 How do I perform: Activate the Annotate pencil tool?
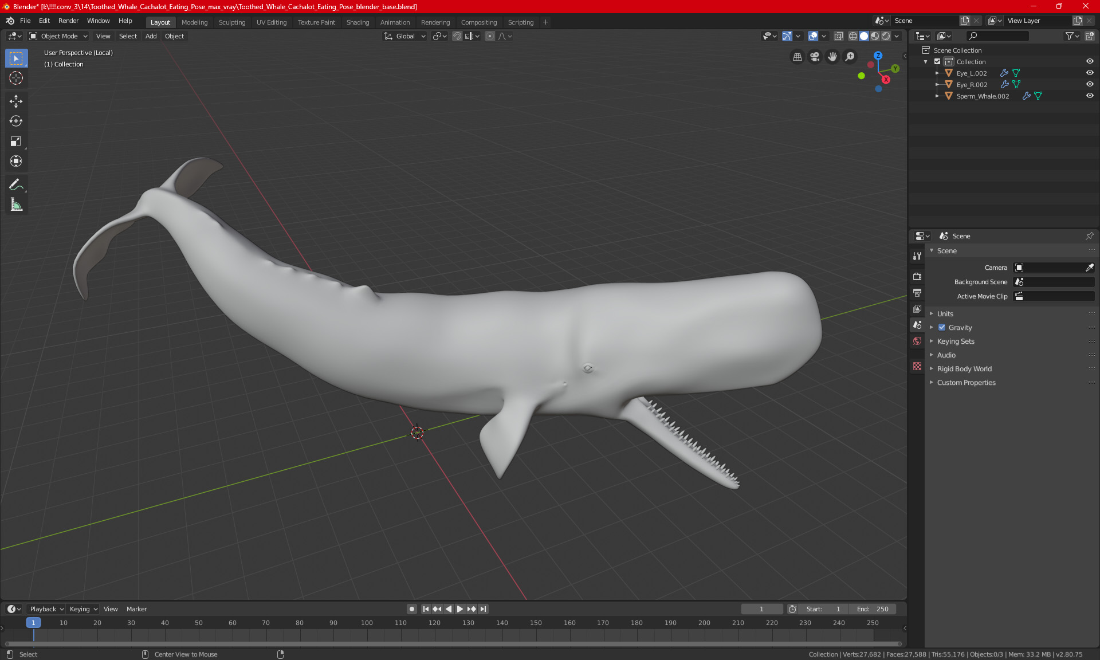(16, 184)
